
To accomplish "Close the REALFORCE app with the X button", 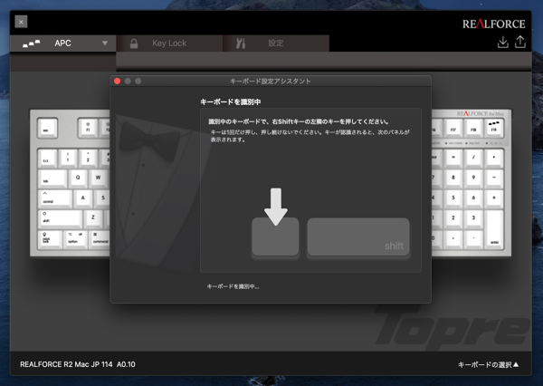I will point(21,22).
